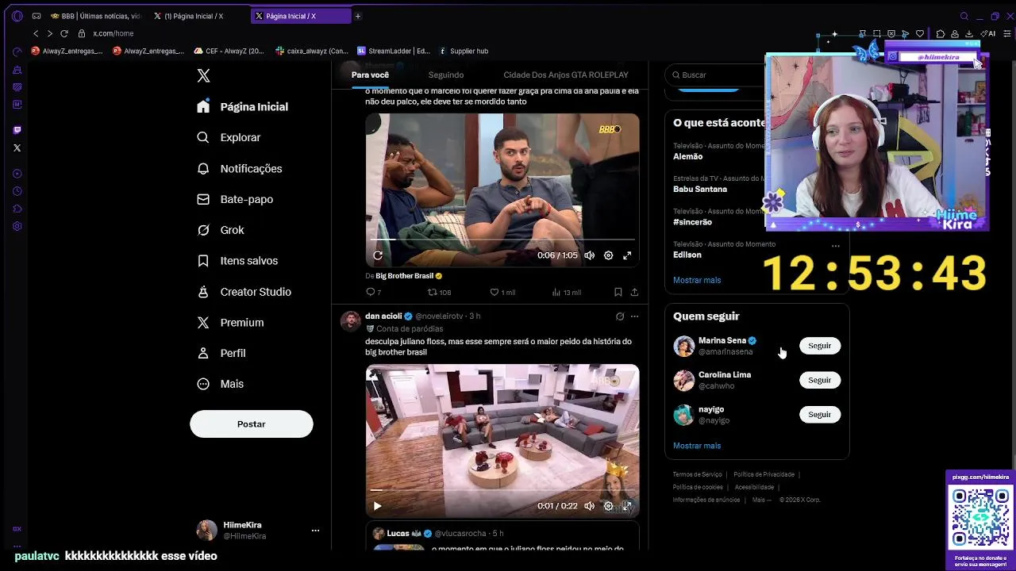This screenshot has width=1016, height=571.
Task: Play the dan acioli living room video
Action: coord(378,506)
